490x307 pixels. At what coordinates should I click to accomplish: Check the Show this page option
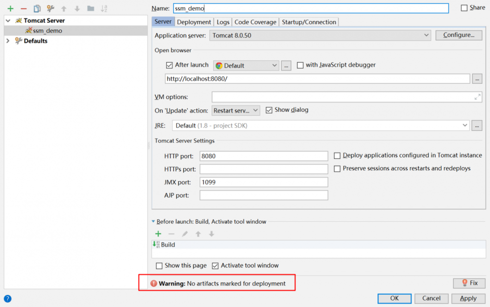(159, 266)
